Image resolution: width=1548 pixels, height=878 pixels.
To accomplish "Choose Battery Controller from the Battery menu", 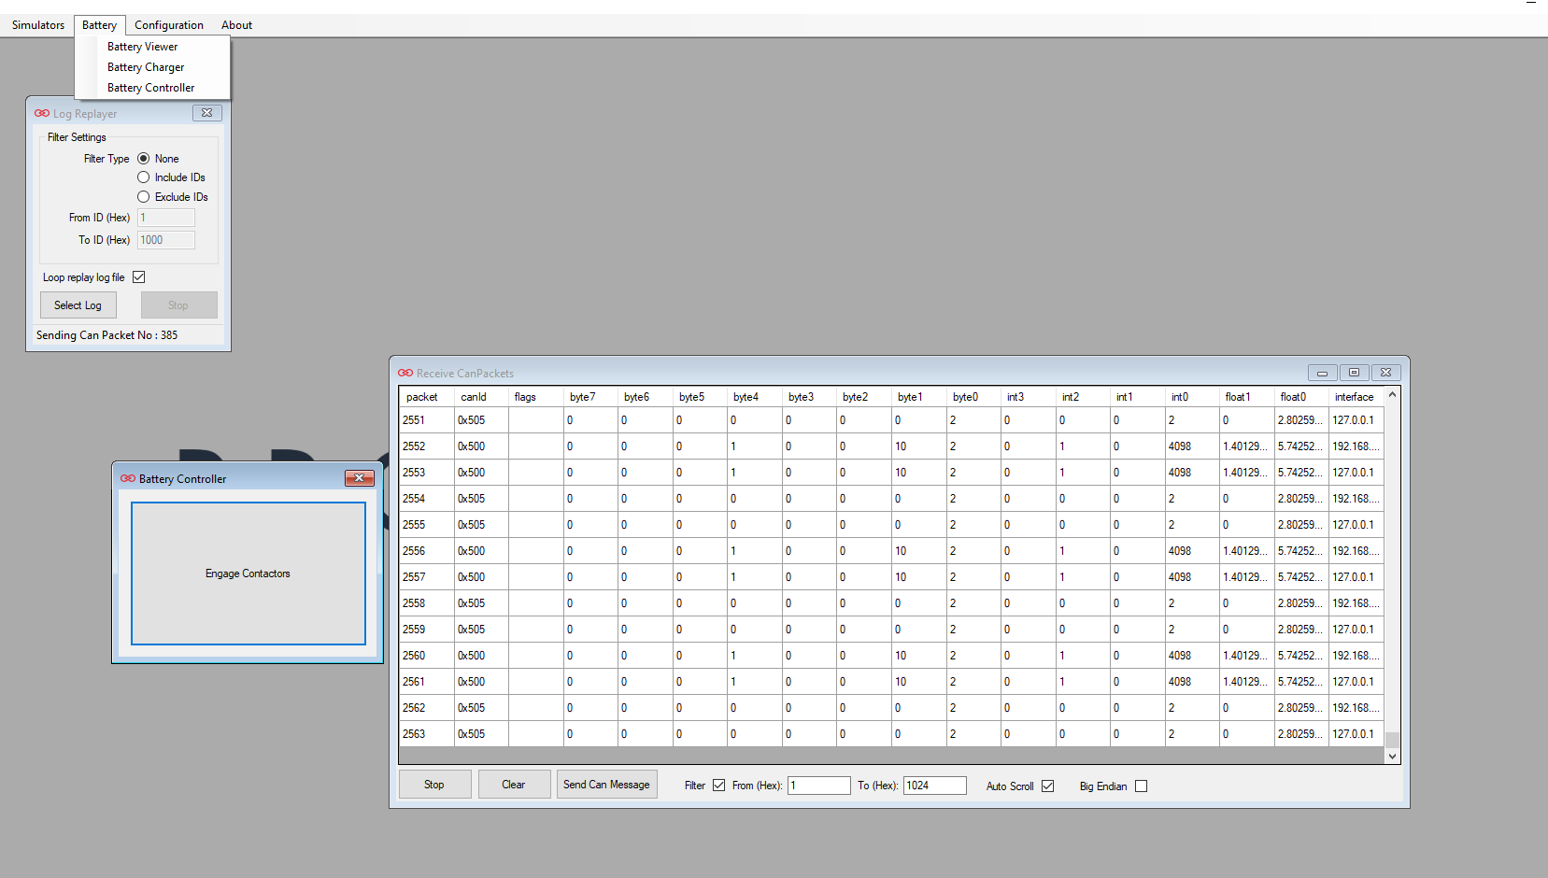I will (152, 88).
